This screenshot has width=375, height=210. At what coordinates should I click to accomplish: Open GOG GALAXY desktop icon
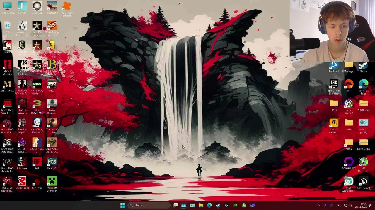pos(349,164)
